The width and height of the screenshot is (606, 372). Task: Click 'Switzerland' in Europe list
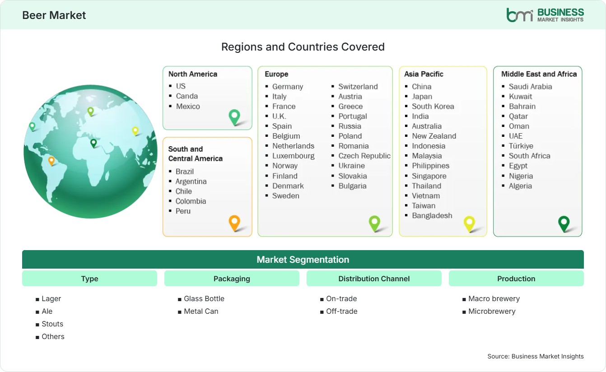[x=358, y=86]
